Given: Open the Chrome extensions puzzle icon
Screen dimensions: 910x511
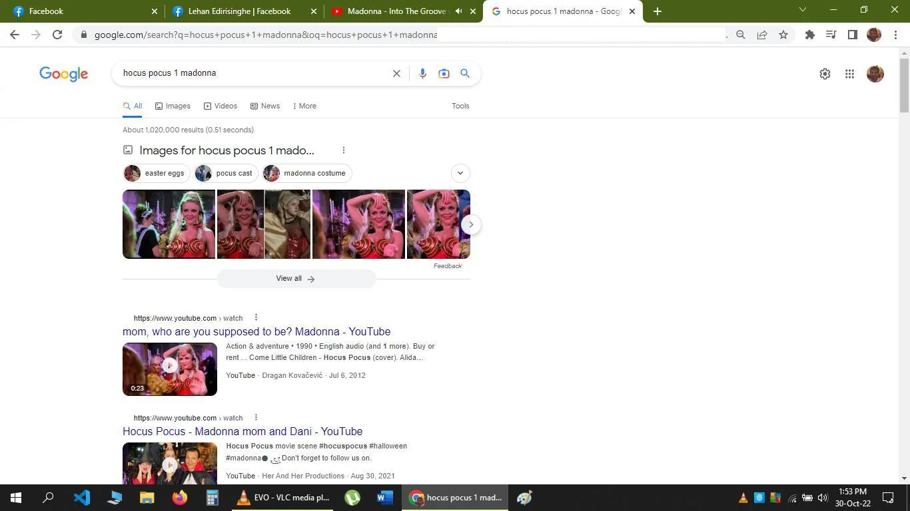Looking at the screenshot, I should tap(810, 35).
